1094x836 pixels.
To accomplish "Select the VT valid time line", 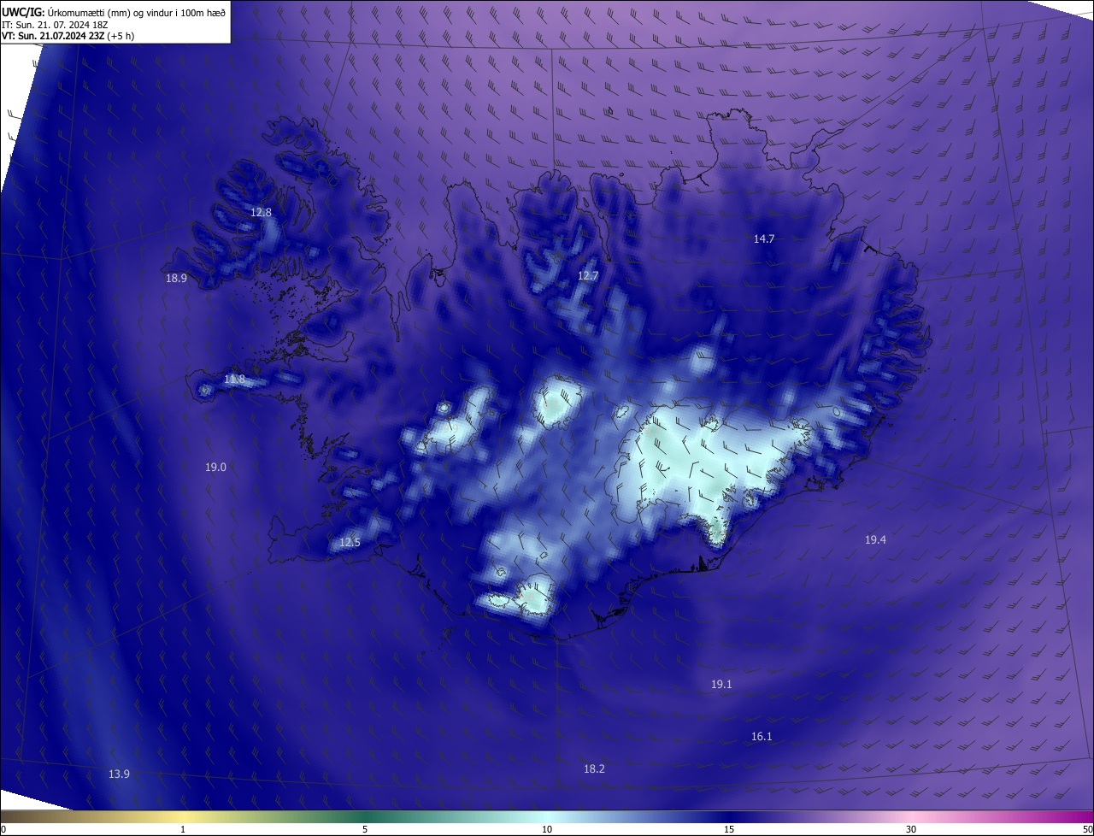I will (68, 36).
